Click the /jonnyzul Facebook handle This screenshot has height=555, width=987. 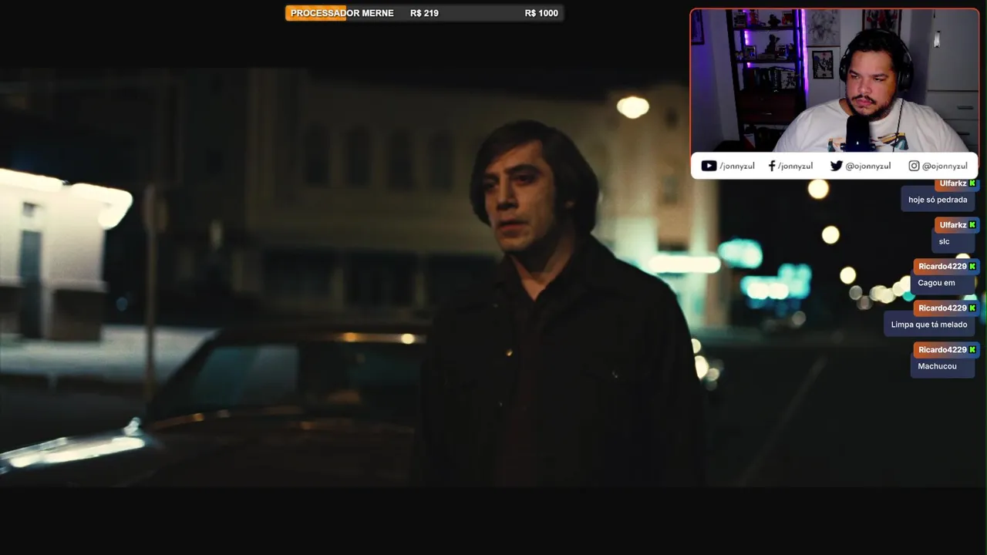[x=795, y=166]
